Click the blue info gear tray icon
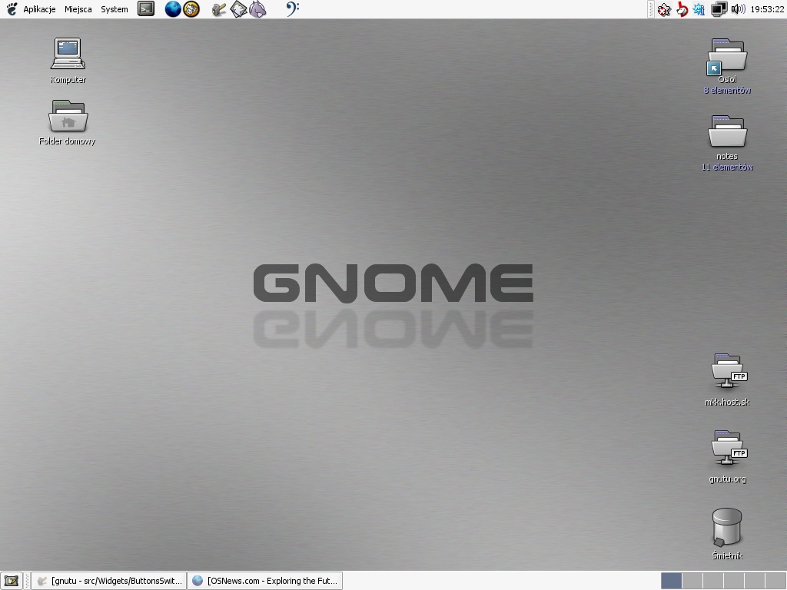The height and width of the screenshot is (590, 787). coord(699,9)
